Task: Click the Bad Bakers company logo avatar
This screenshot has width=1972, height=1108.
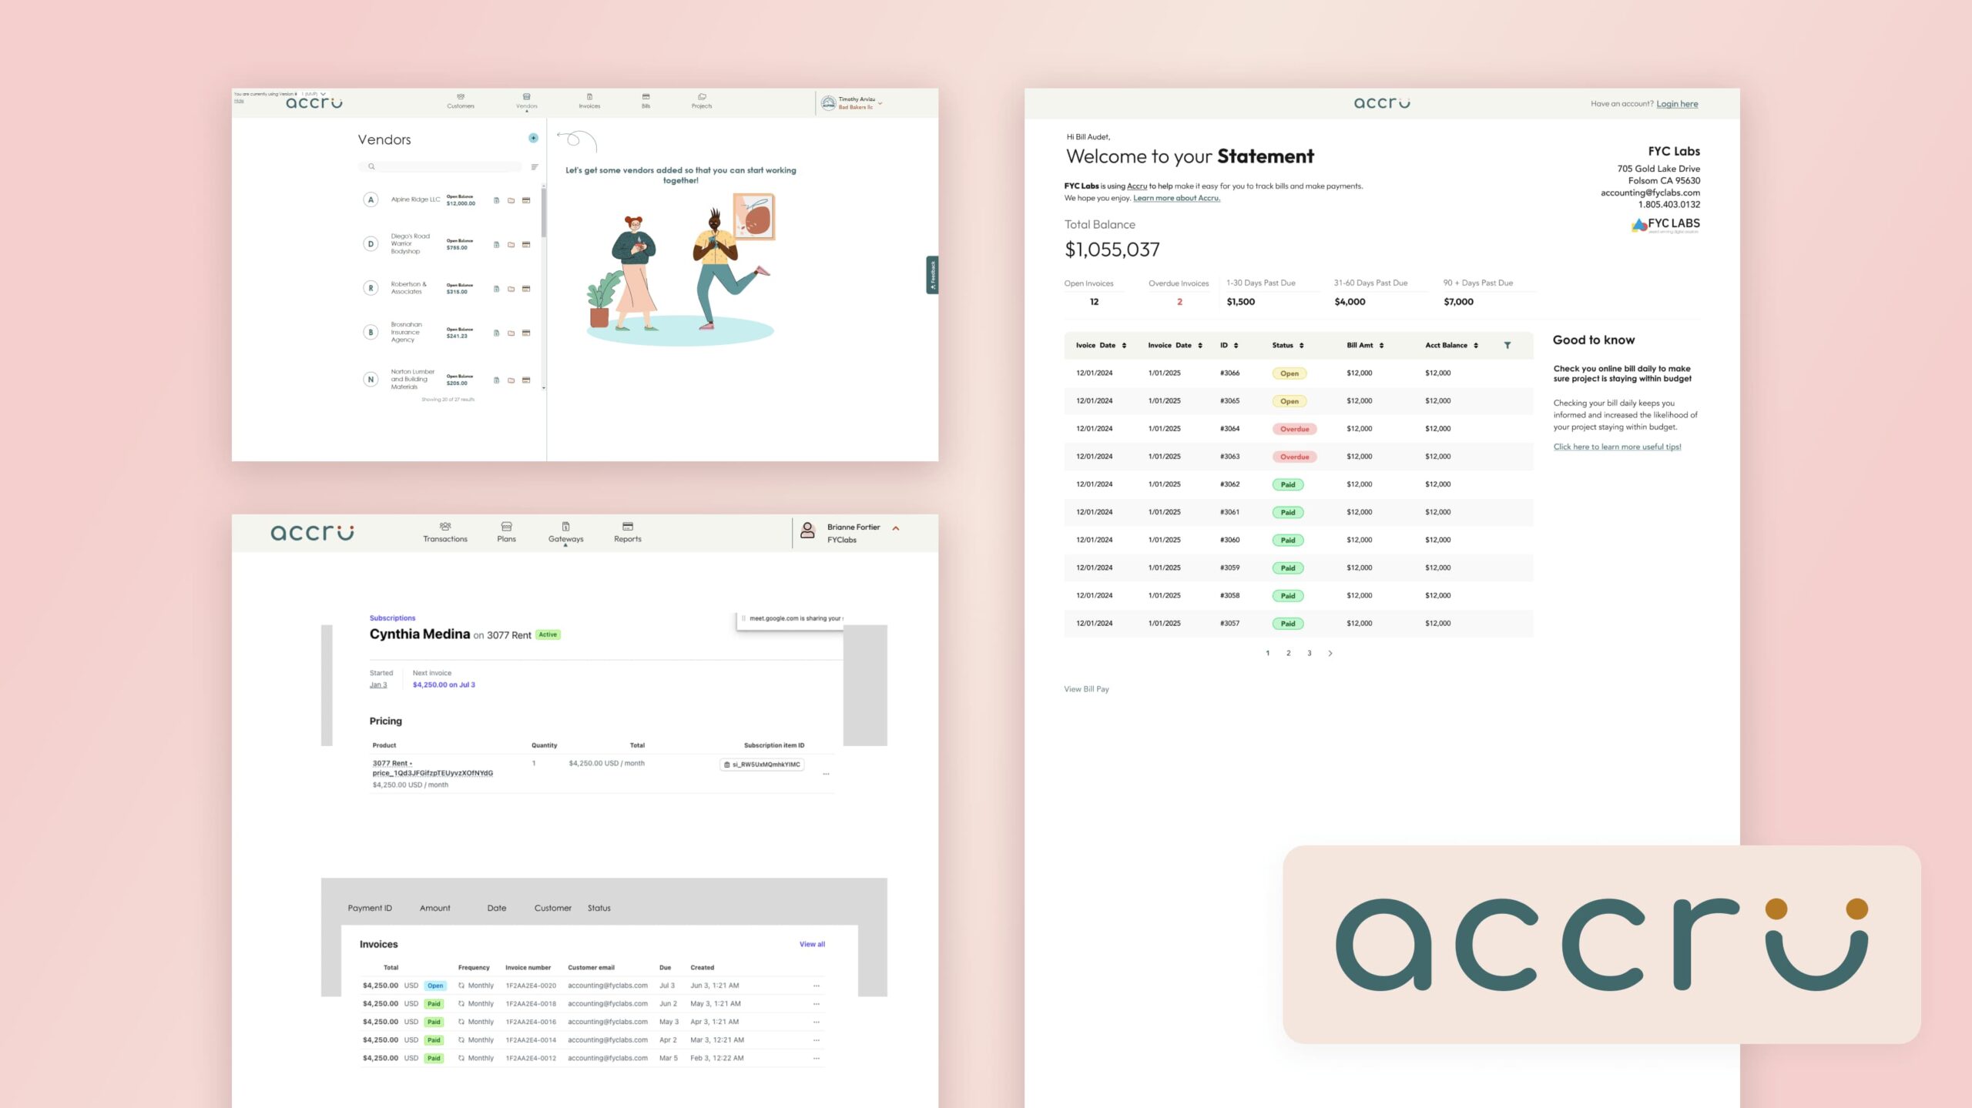Action: point(828,103)
